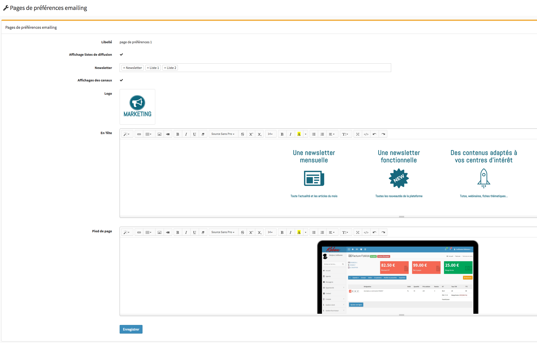Insert picture in En Tête editor

(x=159, y=134)
